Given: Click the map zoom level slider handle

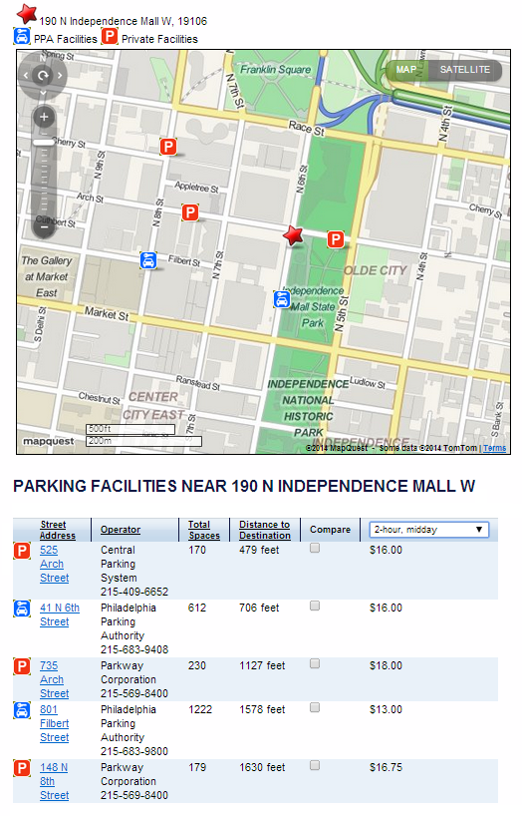Looking at the screenshot, I should [x=44, y=142].
